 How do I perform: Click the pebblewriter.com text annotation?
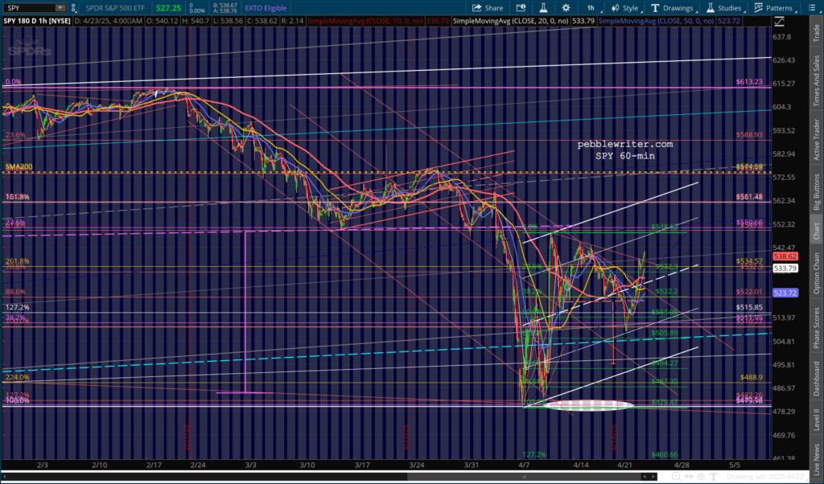624,145
